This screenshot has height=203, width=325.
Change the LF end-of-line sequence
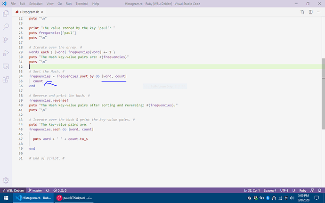294,190
